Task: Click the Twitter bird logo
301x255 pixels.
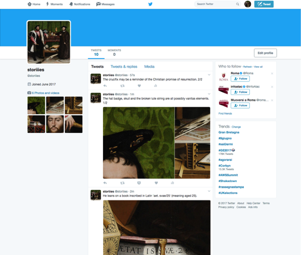Action: click(x=150, y=4)
